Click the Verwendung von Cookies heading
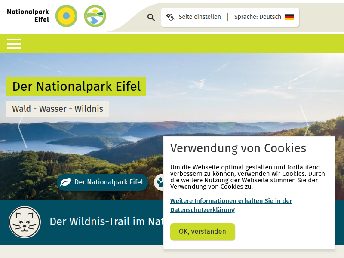The height and width of the screenshot is (258, 344). coord(238,148)
